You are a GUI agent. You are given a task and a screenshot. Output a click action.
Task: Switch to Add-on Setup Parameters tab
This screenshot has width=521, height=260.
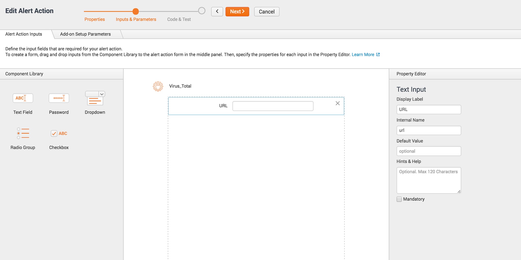click(x=85, y=34)
